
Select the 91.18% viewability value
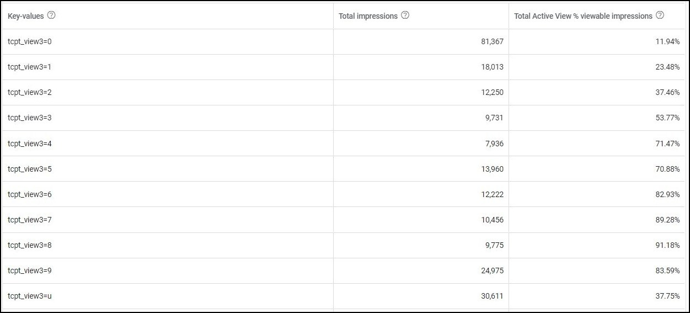[x=667, y=245]
